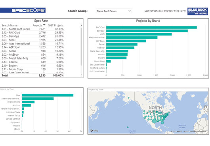Open the Search Group dropdown
Image resolution: width=210 pixels, height=146 pixels.
pyautogui.click(x=114, y=11)
